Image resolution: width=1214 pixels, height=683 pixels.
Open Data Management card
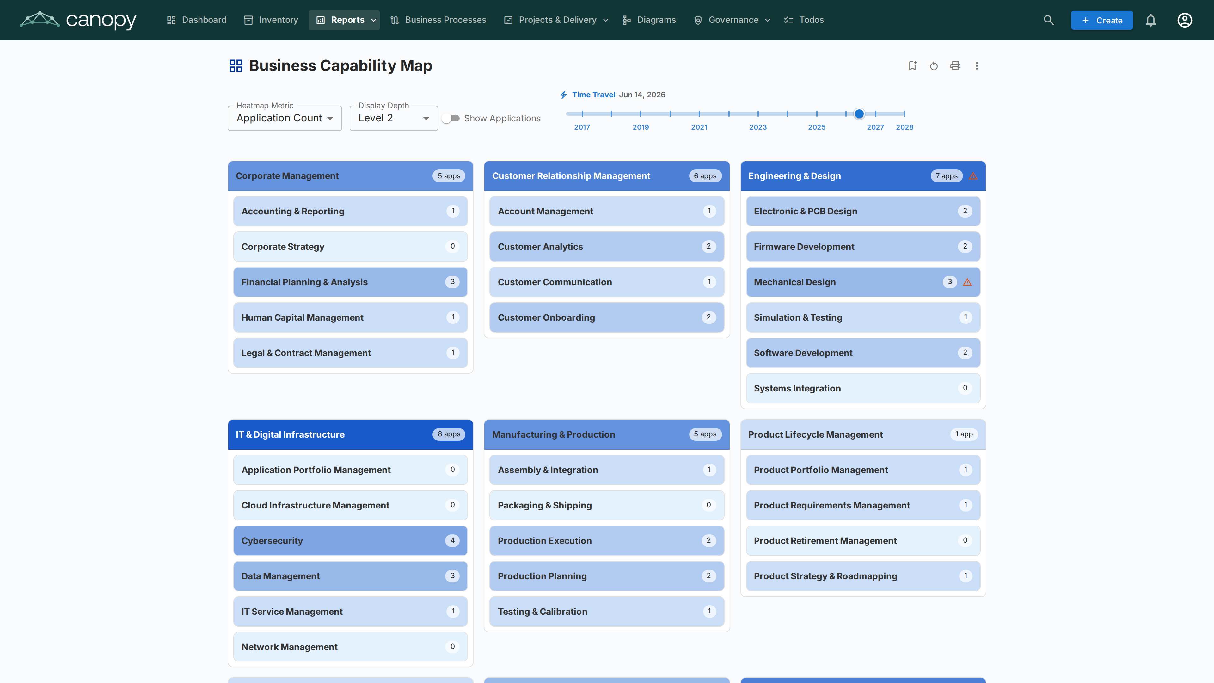click(351, 576)
